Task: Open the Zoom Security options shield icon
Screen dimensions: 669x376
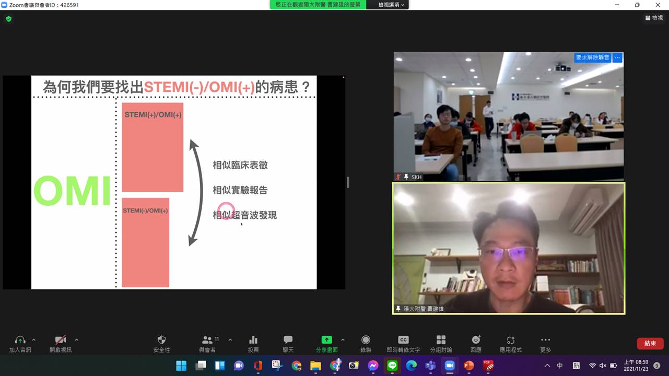Action: 161,339
